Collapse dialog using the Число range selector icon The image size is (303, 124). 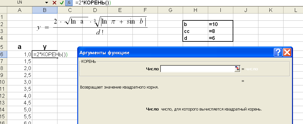(237, 69)
